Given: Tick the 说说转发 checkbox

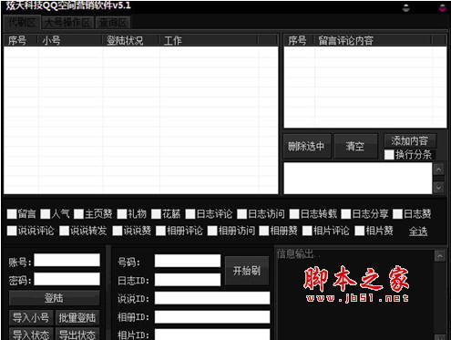Looking at the screenshot, I should pos(64,231).
